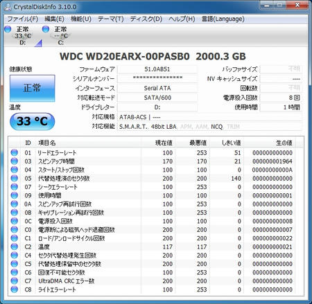Open the 言語(Language) menu

point(223,19)
